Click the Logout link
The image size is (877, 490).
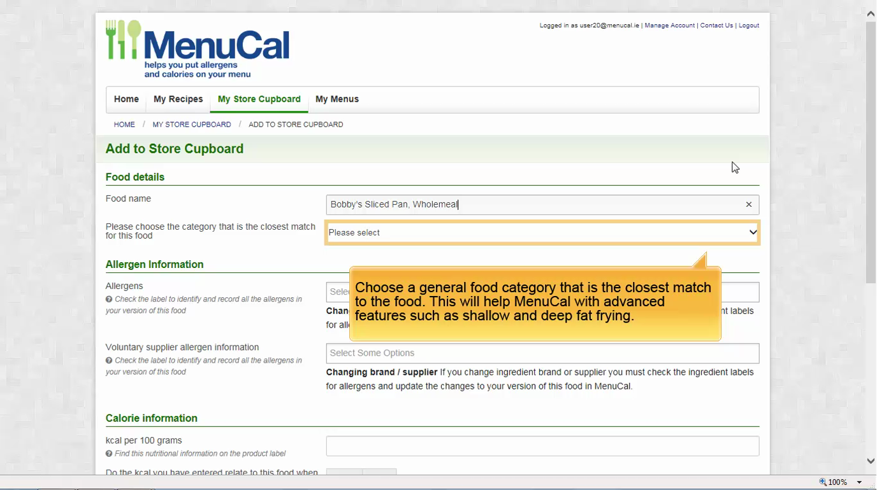(x=749, y=25)
